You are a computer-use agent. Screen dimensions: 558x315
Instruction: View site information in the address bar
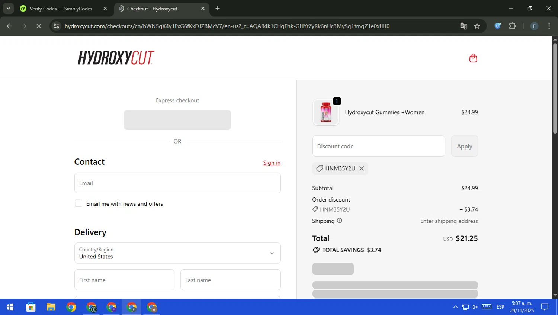tap(57, 26)
